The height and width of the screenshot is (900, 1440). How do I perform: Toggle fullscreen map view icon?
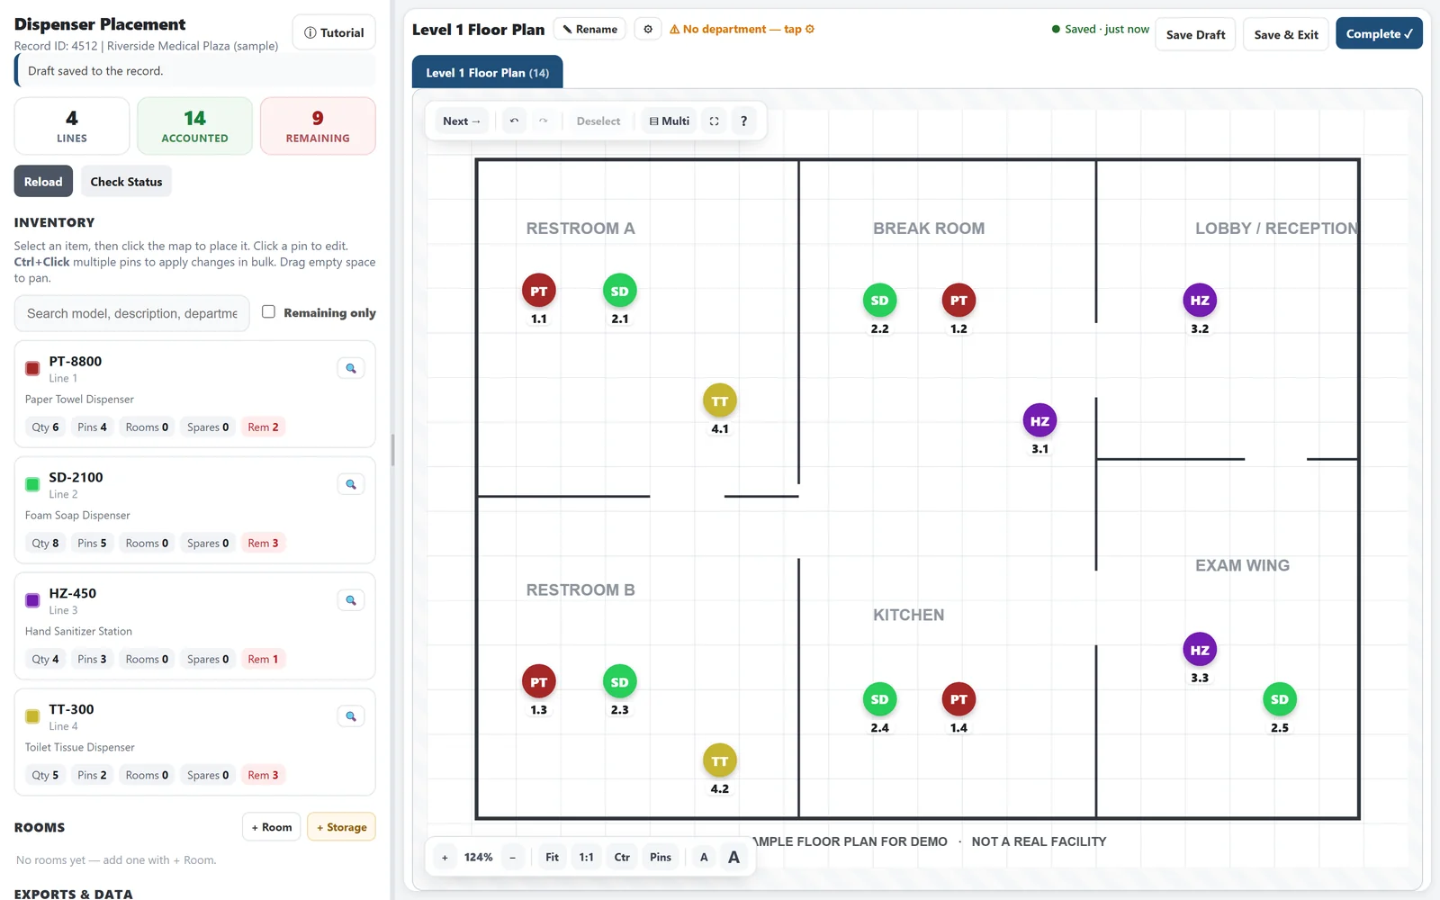714,121
